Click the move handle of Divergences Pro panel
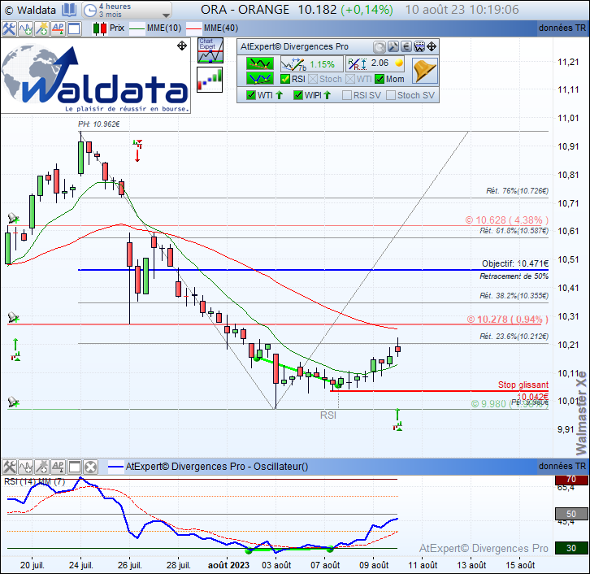This screenshot has width=590, height=574. click(x=432, y=46)
